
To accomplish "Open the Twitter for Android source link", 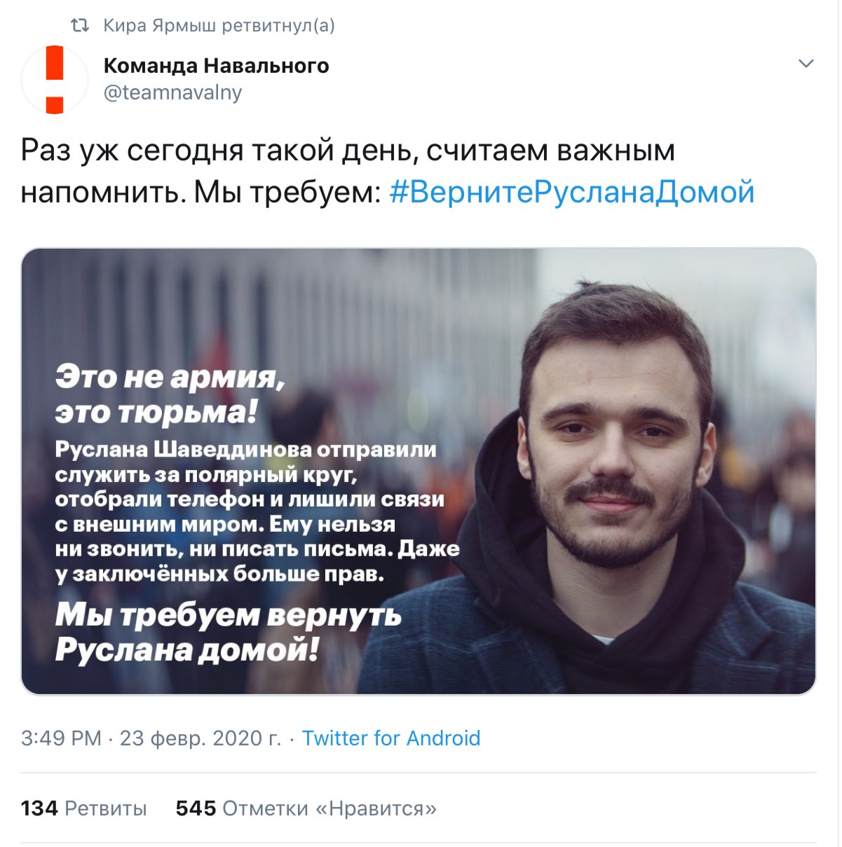I will tap(391, 738).
